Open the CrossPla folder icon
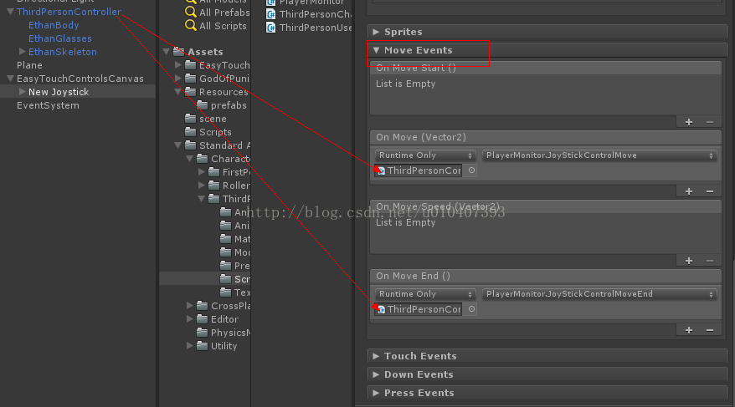The width and height of the screenshot is (735, 407). [x=202, y=306]
